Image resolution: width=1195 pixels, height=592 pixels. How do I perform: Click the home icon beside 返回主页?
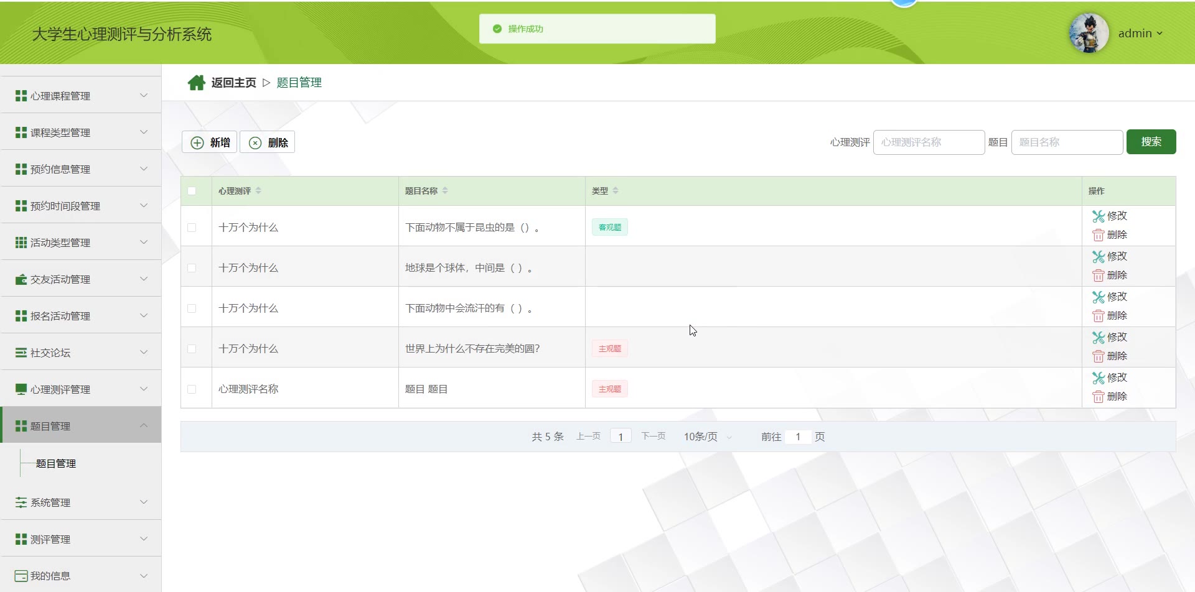197,83
